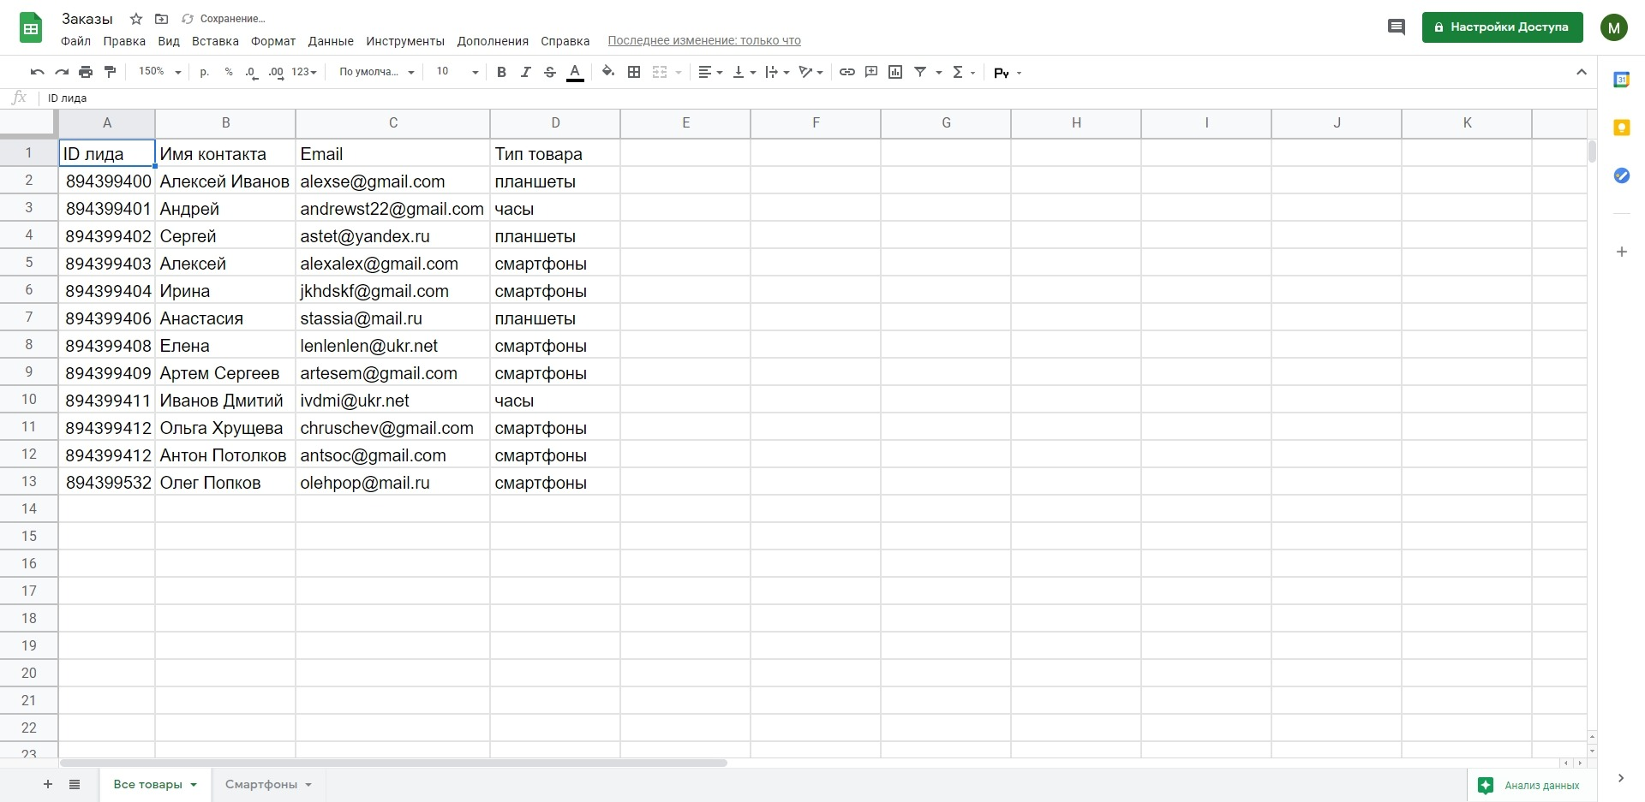Toggle strikethrough formatting

coord(551,72)
